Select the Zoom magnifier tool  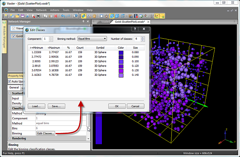[89, 16]
